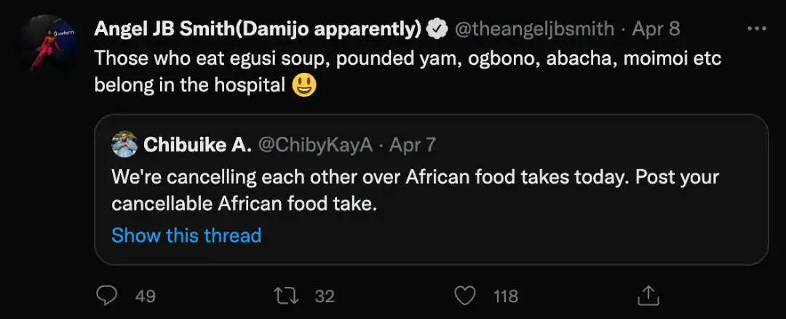Screen dimensions: 786x319
Task: Retweet this tweet via the retweet icon
Action: [284, 295]
